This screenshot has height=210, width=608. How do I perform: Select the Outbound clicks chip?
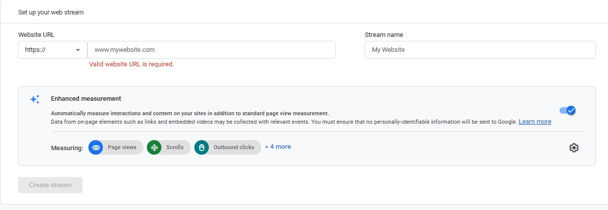[x=228, y=148]
